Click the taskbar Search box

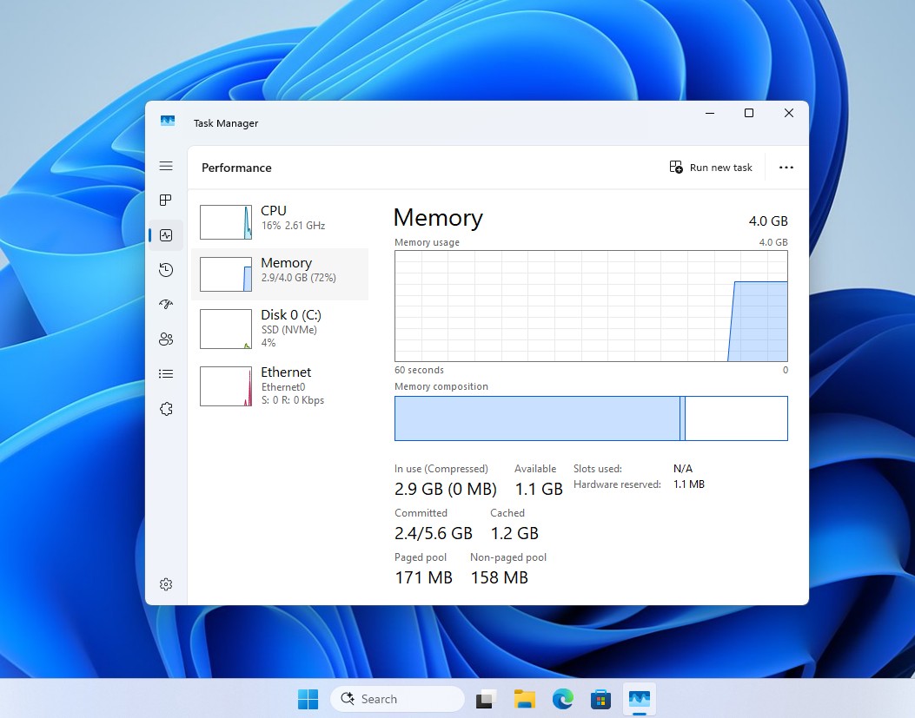click(397, 699)
